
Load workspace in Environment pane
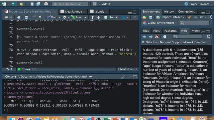pos(144,17)
